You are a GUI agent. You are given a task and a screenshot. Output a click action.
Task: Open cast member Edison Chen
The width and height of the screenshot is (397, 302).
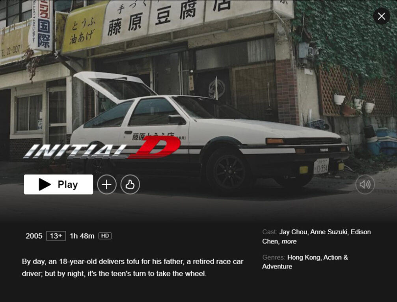pos(317,237)
